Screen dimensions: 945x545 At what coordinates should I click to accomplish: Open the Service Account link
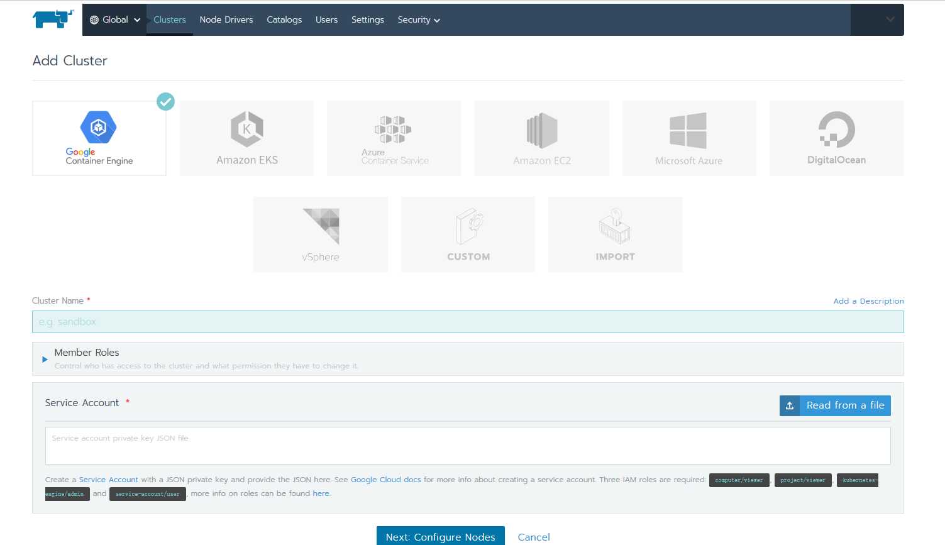pyautogui.click(x=108, y=480)
